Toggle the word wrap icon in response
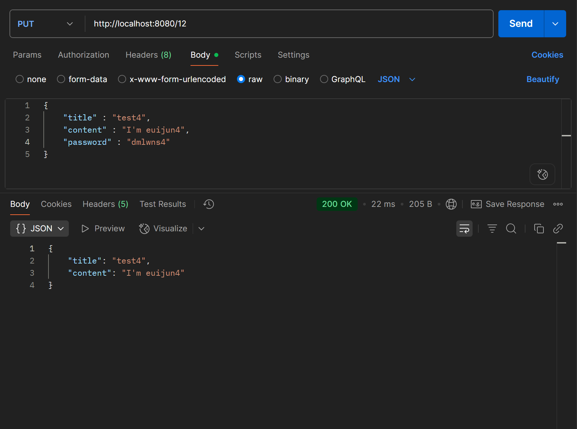The height and width of the screenshot is (429, 577). coord(464,229)
